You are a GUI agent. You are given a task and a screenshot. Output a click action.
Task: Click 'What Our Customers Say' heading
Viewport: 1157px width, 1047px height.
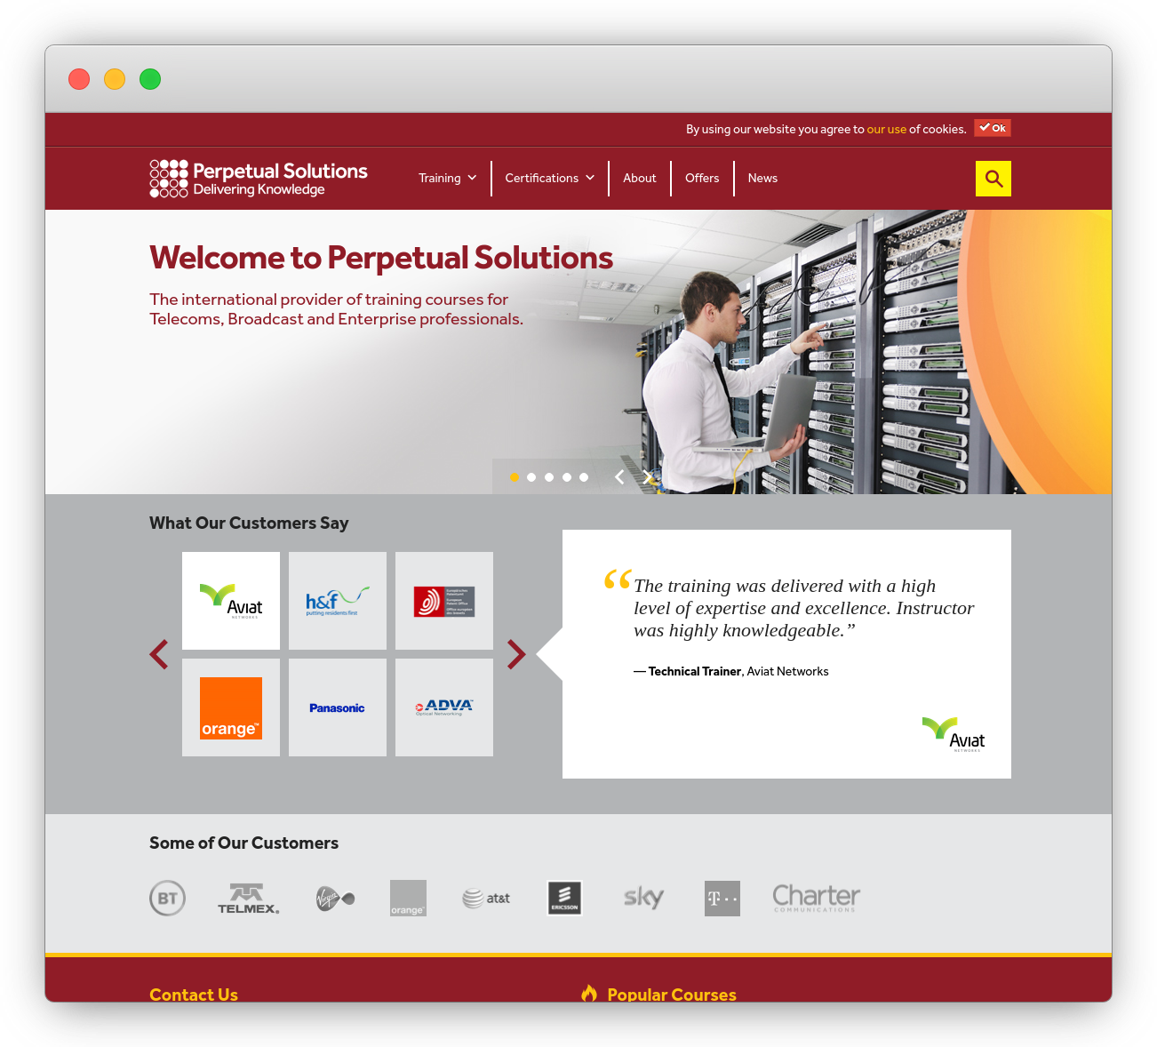click(249, 523)
